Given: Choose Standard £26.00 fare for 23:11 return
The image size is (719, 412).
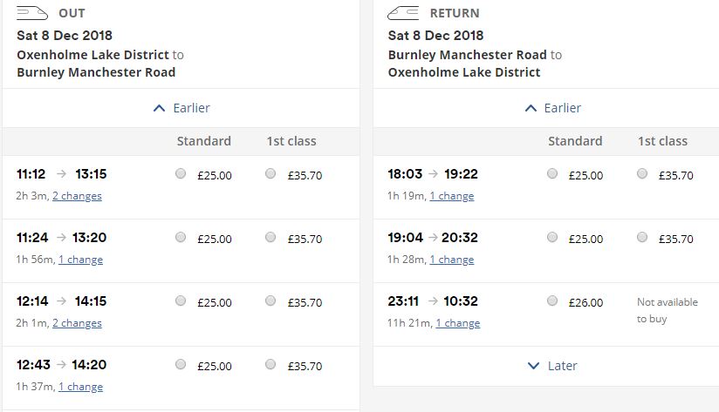Looking at the screenshot, I should point(552,301).
